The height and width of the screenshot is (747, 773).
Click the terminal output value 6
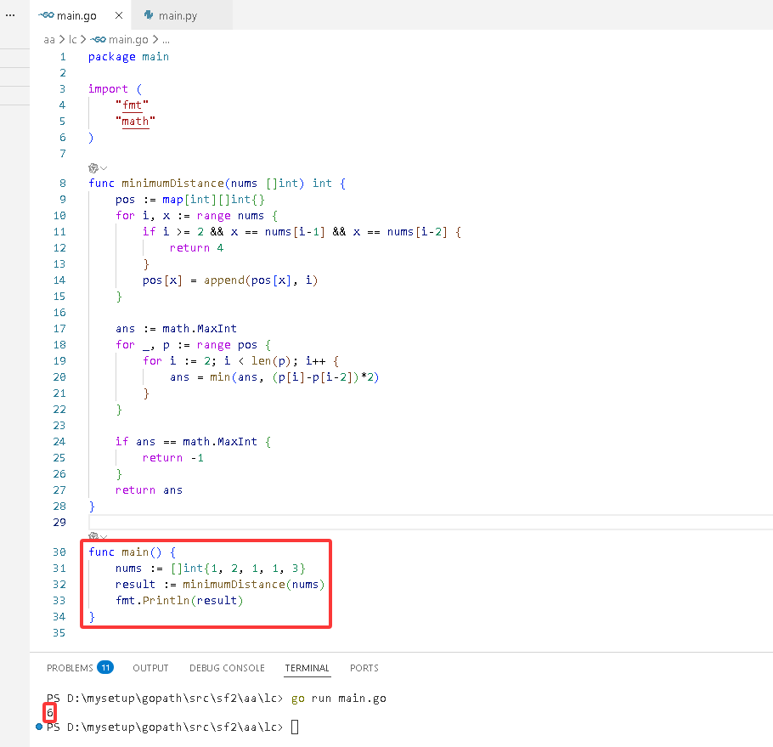pyautogui.click(x=50, y=712)
